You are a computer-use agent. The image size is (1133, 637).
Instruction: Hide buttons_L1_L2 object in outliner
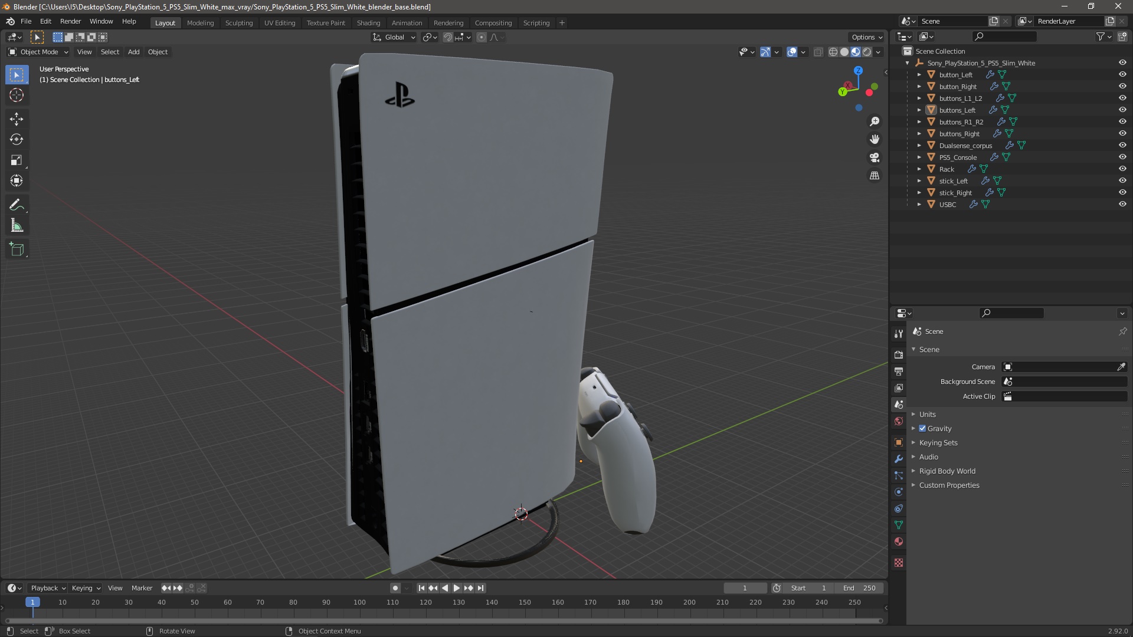(x=1122, y=98)
